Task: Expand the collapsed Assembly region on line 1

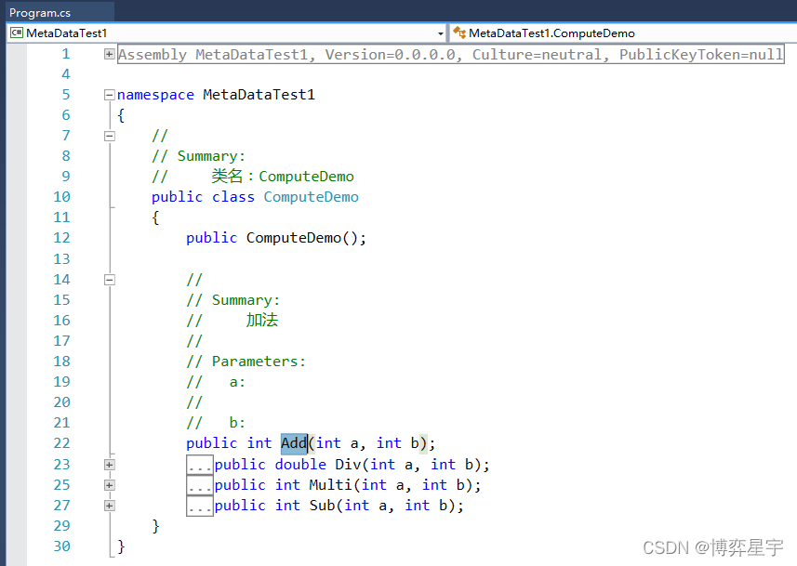Action: click(110, 54)
